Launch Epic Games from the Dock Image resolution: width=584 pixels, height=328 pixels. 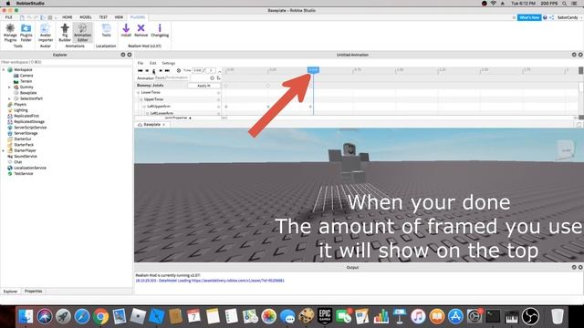pos(325,316)
